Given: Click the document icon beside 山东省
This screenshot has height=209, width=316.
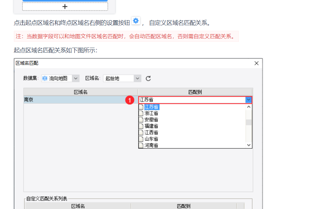Looking at the screenshot, I should [141, 139].
